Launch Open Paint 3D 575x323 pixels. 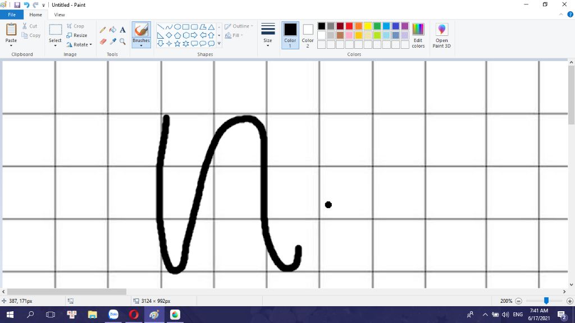click(441, 35)
